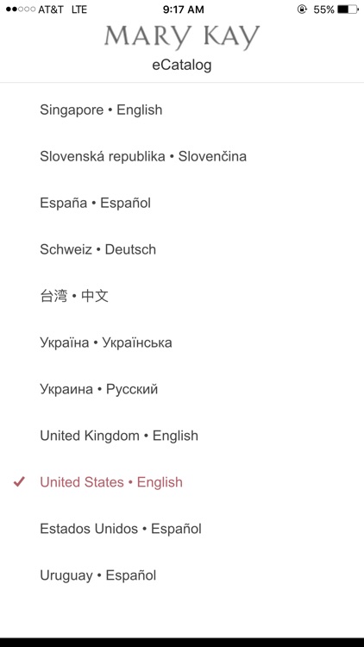Pick Украина • Русский language
Image resolution: width=364 pixels, height=647 pixels.
tap(182, 389)
